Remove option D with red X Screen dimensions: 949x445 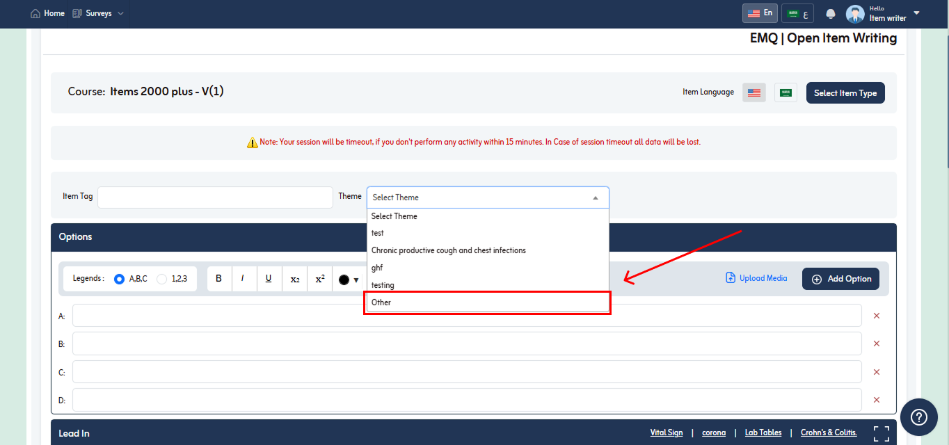877,400
